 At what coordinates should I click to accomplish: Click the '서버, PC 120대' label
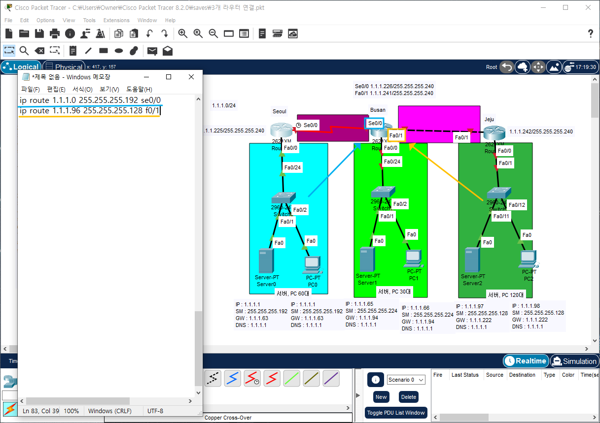click(x=506, y=294)
